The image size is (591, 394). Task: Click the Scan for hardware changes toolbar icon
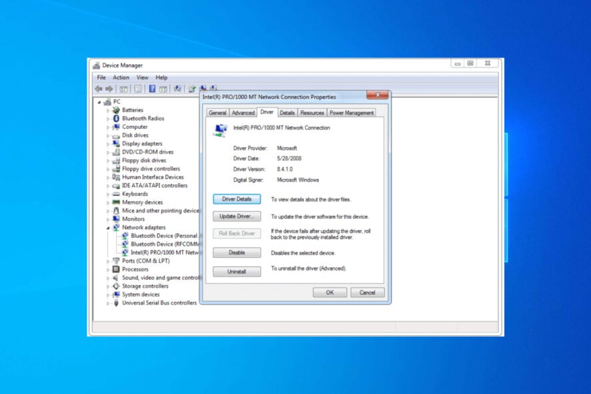[x=191, y=89]
